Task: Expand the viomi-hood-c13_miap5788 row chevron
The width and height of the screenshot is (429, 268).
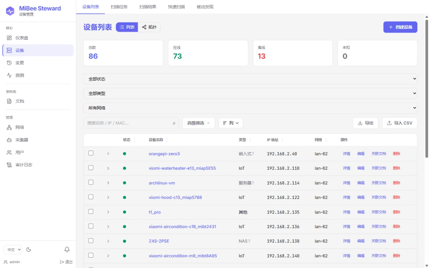Action: coord(108,197)
